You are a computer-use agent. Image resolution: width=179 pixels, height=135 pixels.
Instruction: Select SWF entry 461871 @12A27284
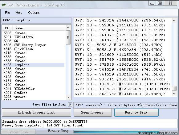coord(120,40)
